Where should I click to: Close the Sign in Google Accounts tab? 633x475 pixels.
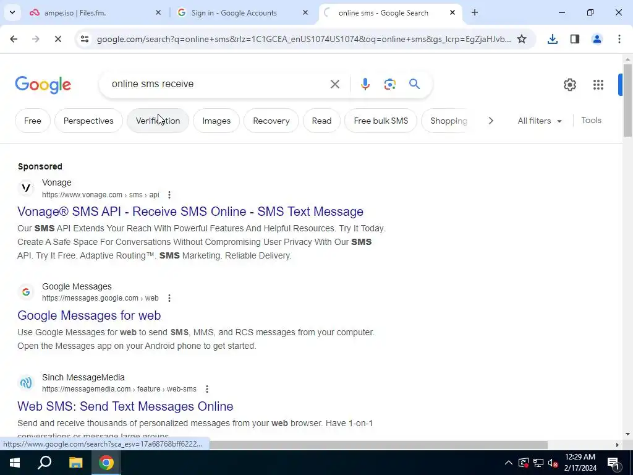click(305, 12)
